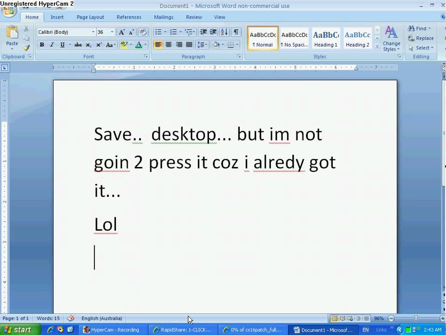Toggle show paragraph marks
This screenshot has height=335, width=446.
pos(236,32)
